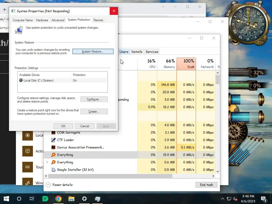Open File Explorer from the taskbar
The width and height of the screenshot is (272, 204).
click(x=71, y=199)
